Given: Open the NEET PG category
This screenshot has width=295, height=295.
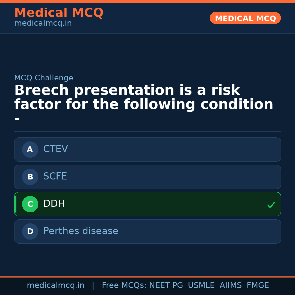Looking at the screenshot, I should click(x=166, y=285).
